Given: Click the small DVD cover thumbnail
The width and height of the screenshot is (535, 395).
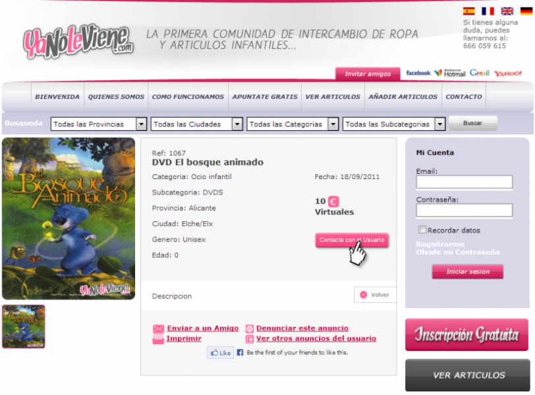Looking at the screenshot, I should (24, 327).
